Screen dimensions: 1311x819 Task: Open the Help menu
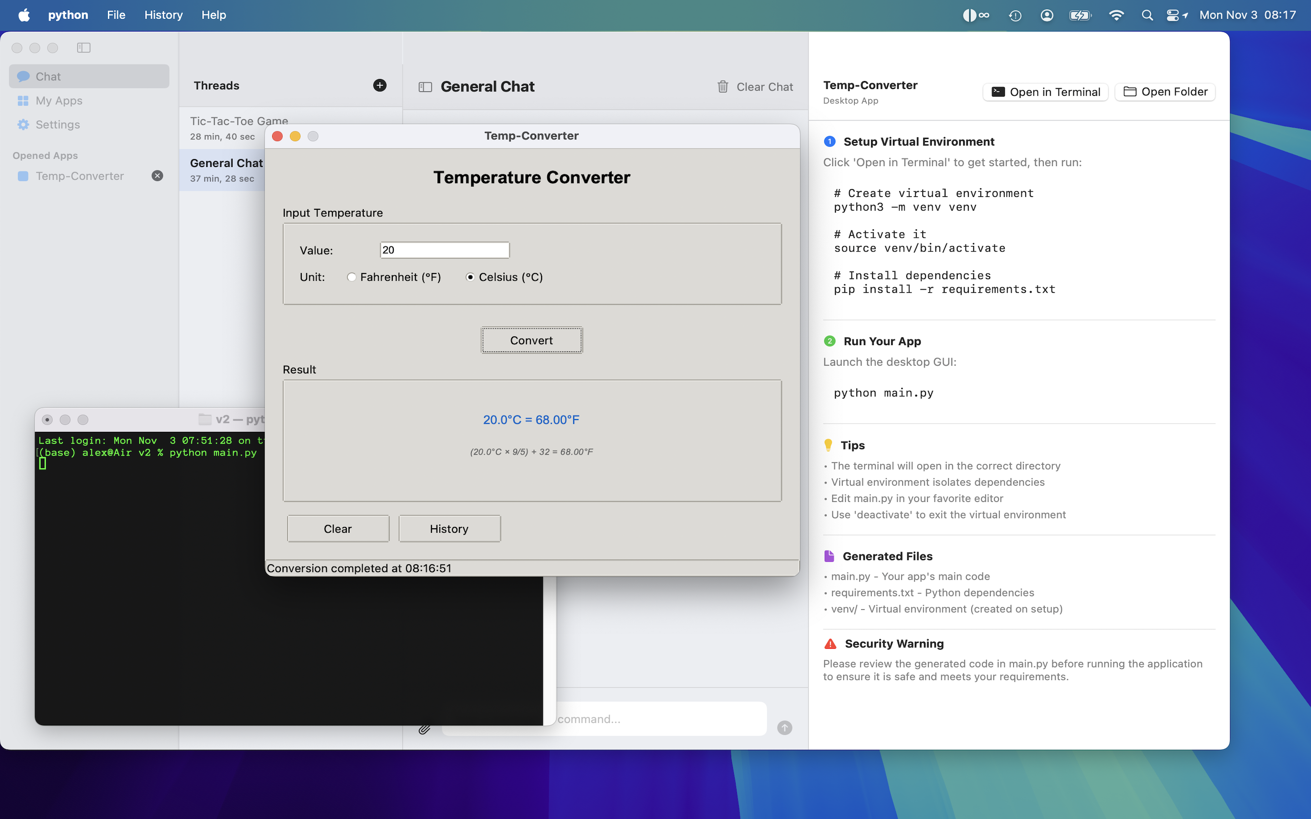213,15
